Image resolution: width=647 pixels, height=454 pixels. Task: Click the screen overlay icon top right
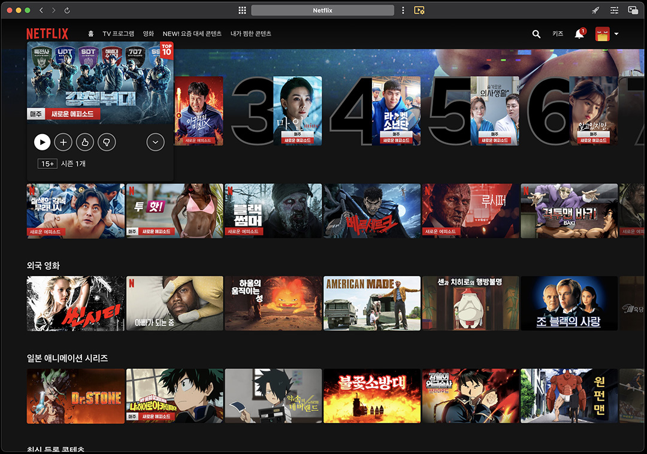pyautogui.click(x=633, y=10)
